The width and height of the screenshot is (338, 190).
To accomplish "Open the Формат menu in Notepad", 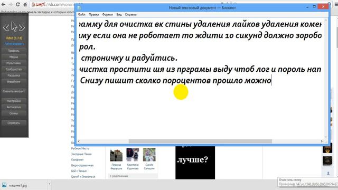I will [108, 14].
